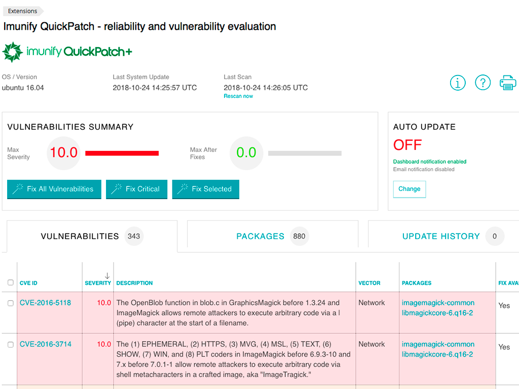Click the Last System Update timestamp

pyautogui.click(x=155, y=88)
